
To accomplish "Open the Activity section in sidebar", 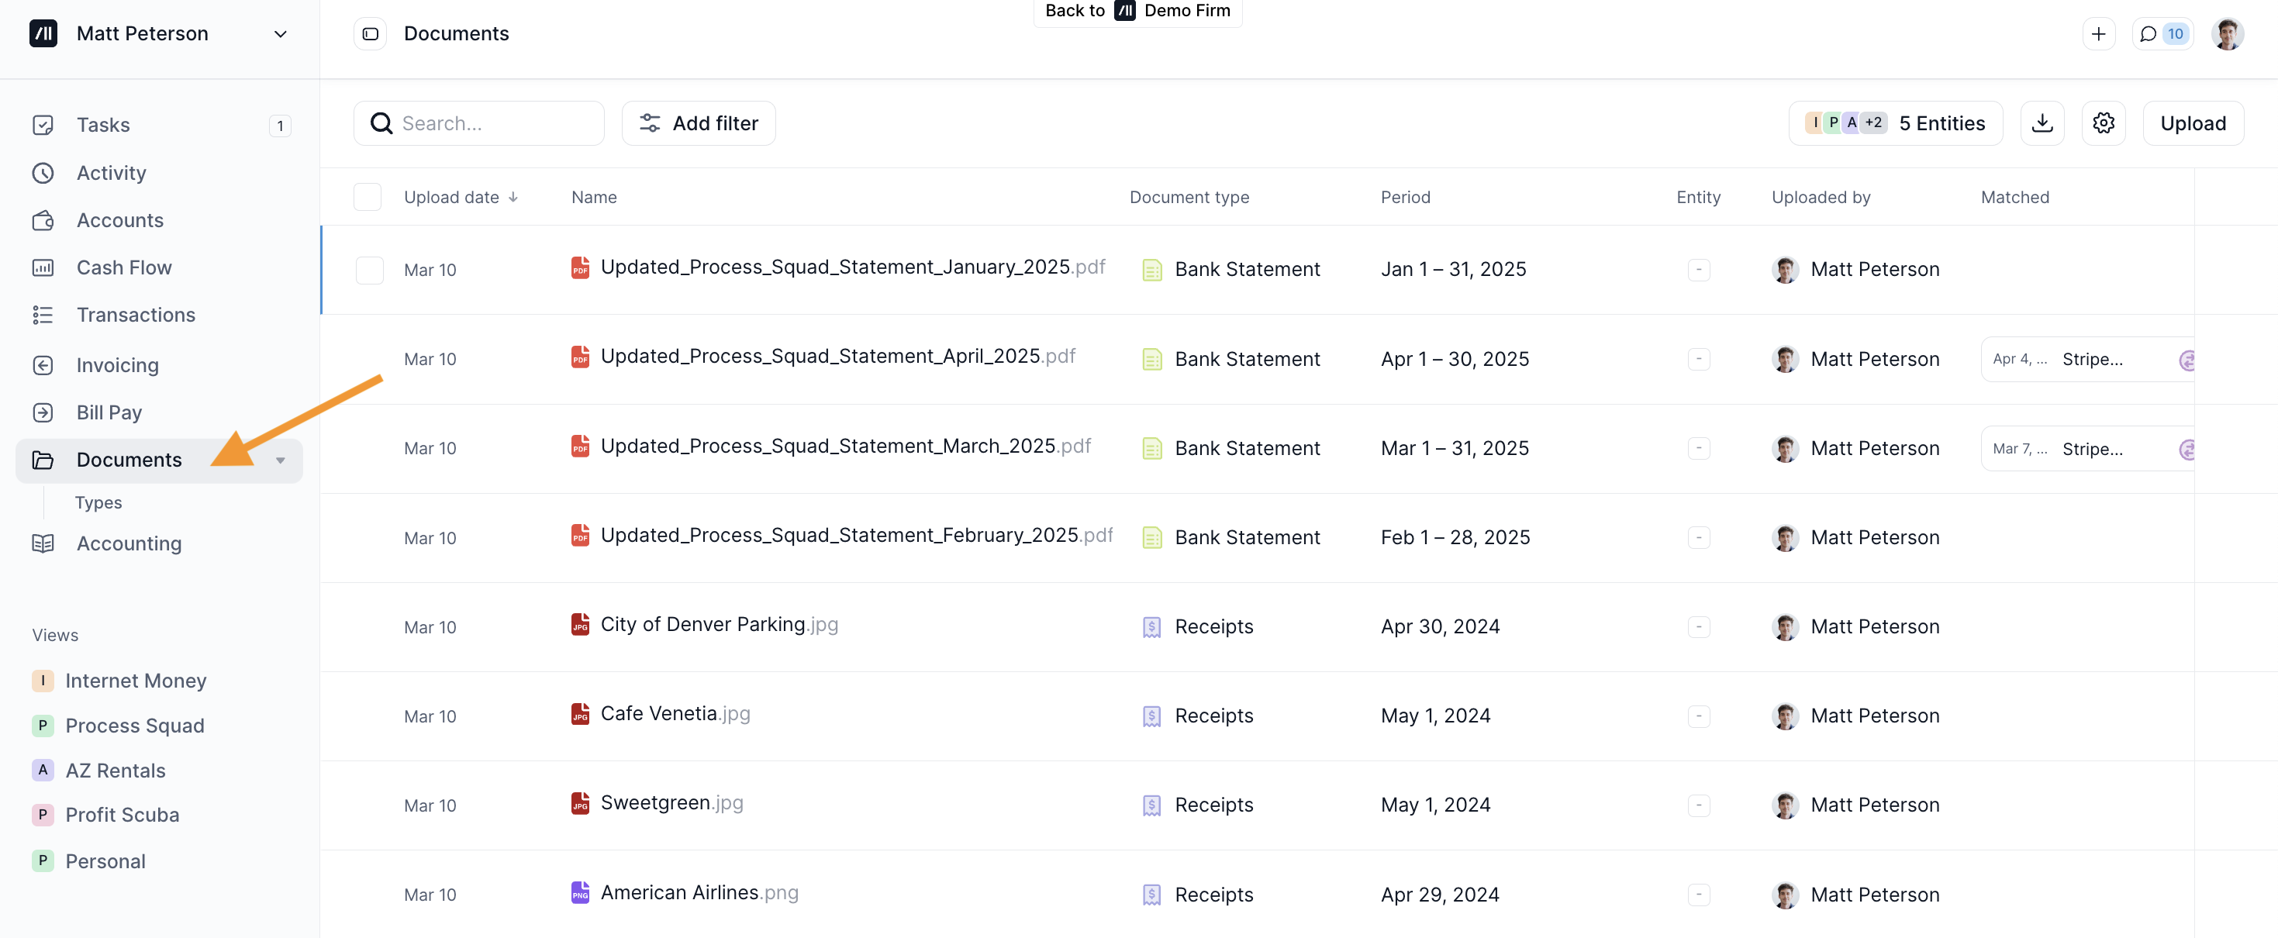I will pos(111,172).
